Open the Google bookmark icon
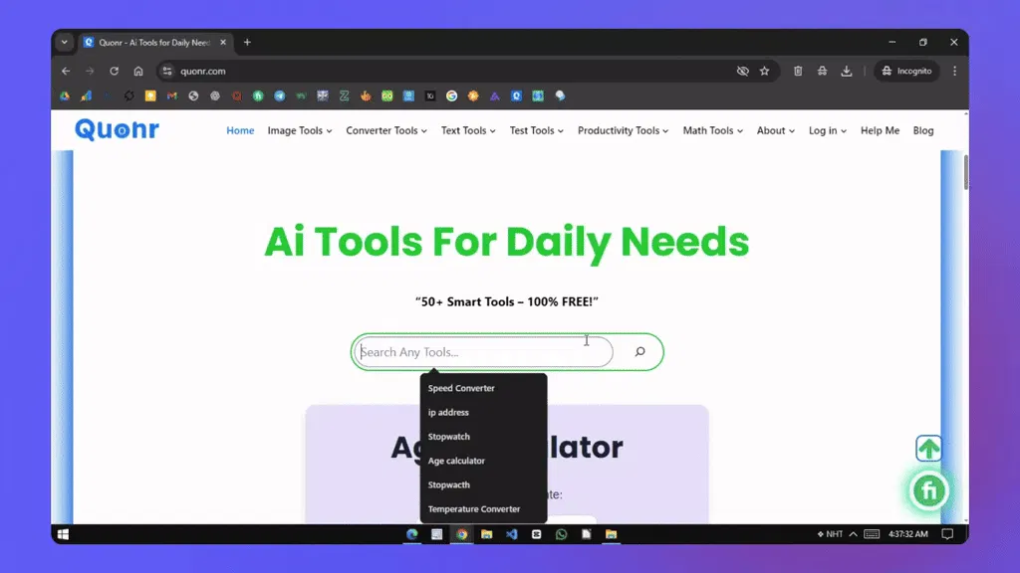Screen dimensions: 1020x573 pos(451,95)
